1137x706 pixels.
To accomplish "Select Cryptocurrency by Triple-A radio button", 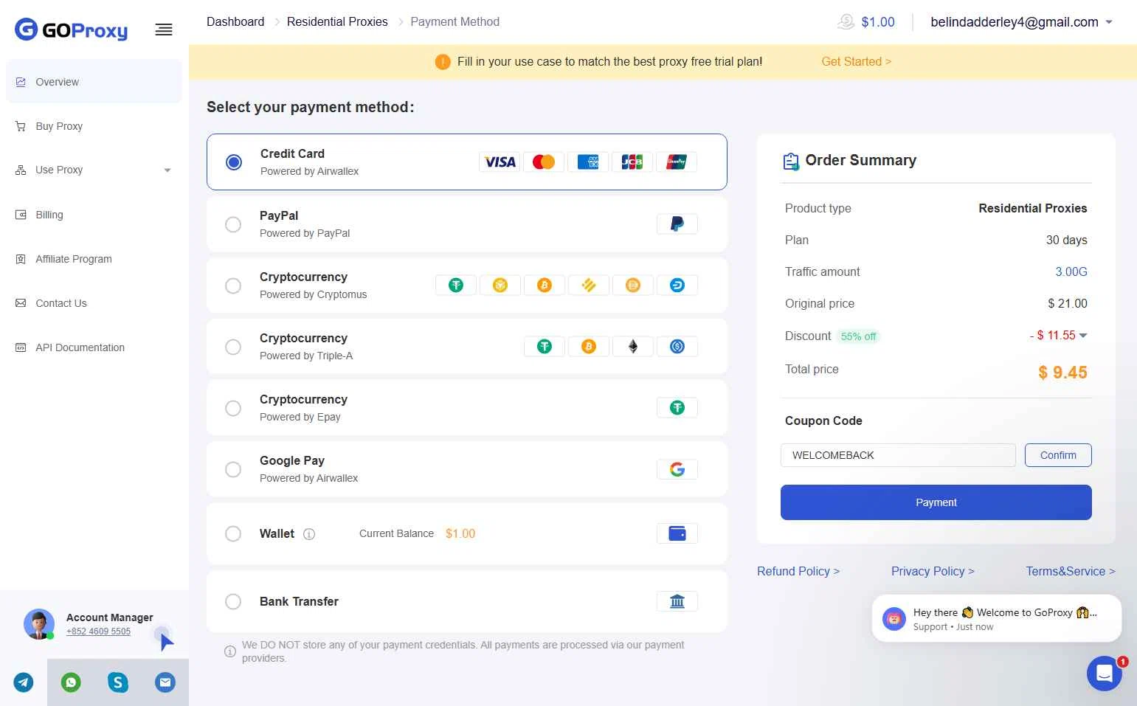I will click(x=233, y=347).
